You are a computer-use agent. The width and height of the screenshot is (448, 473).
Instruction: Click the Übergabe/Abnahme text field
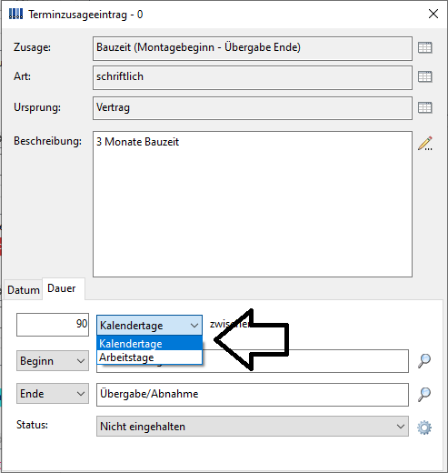(253, 395)
